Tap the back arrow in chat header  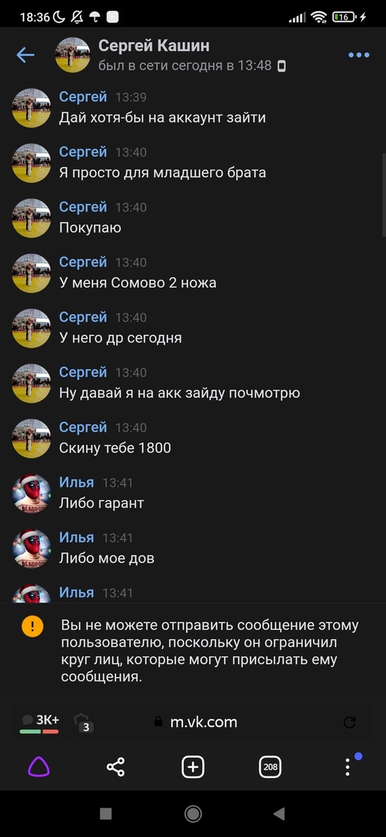(x=25, y=55)
